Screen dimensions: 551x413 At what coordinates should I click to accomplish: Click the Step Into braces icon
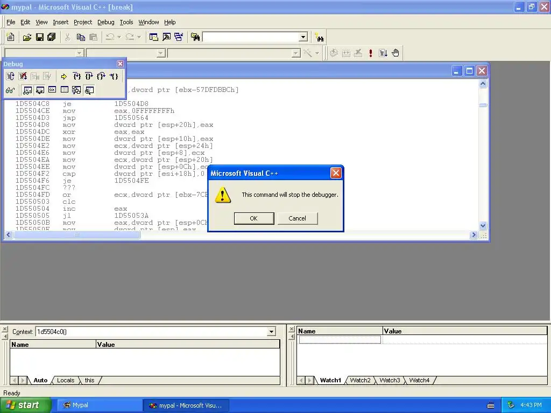(x=76, y=76)
